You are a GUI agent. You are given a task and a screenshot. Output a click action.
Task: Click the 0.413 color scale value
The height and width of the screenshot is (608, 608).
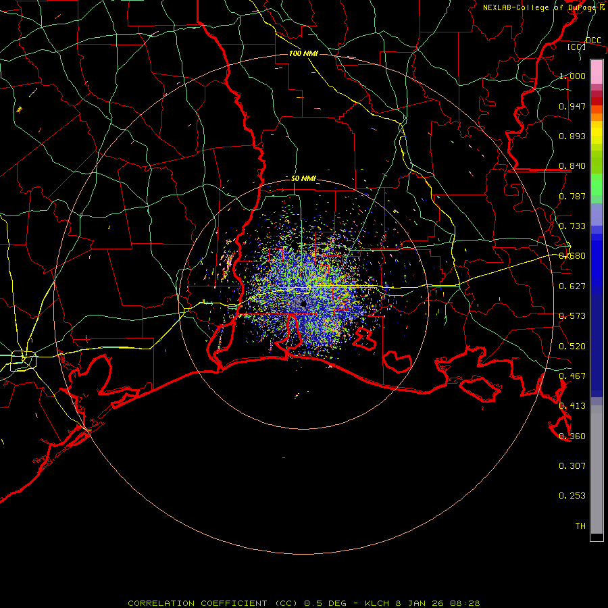click(572, 406)
